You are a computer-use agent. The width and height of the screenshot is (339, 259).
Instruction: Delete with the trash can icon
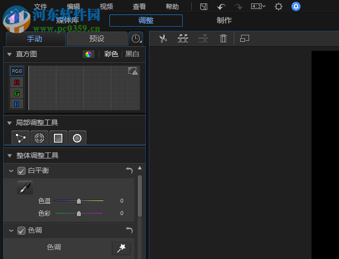(x=223, y=39)
